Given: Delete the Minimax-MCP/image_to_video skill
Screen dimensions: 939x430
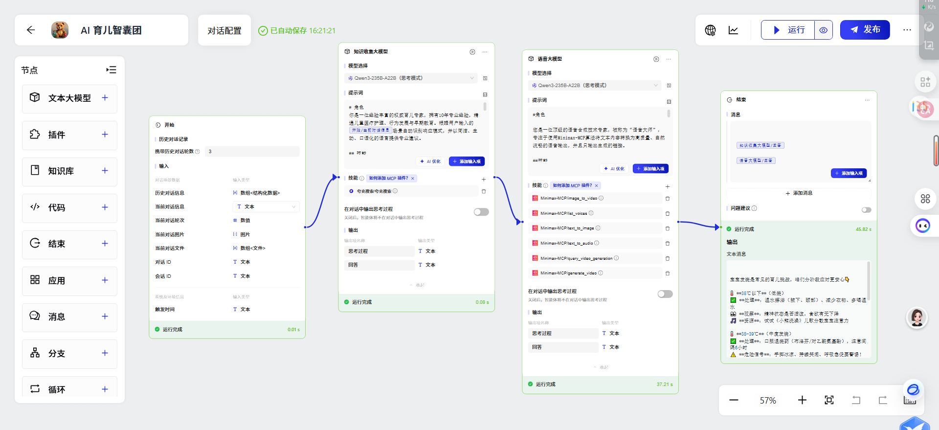Looking at the screenshot, I should pyautogui.click(x=668, y=199).
